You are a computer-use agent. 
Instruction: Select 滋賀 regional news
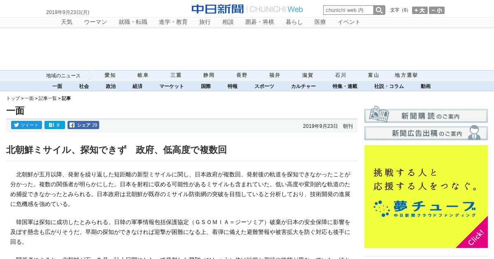point(308,75)
